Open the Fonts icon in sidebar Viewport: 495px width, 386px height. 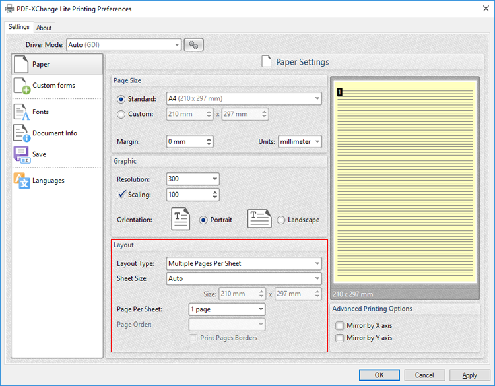[22, 112]
